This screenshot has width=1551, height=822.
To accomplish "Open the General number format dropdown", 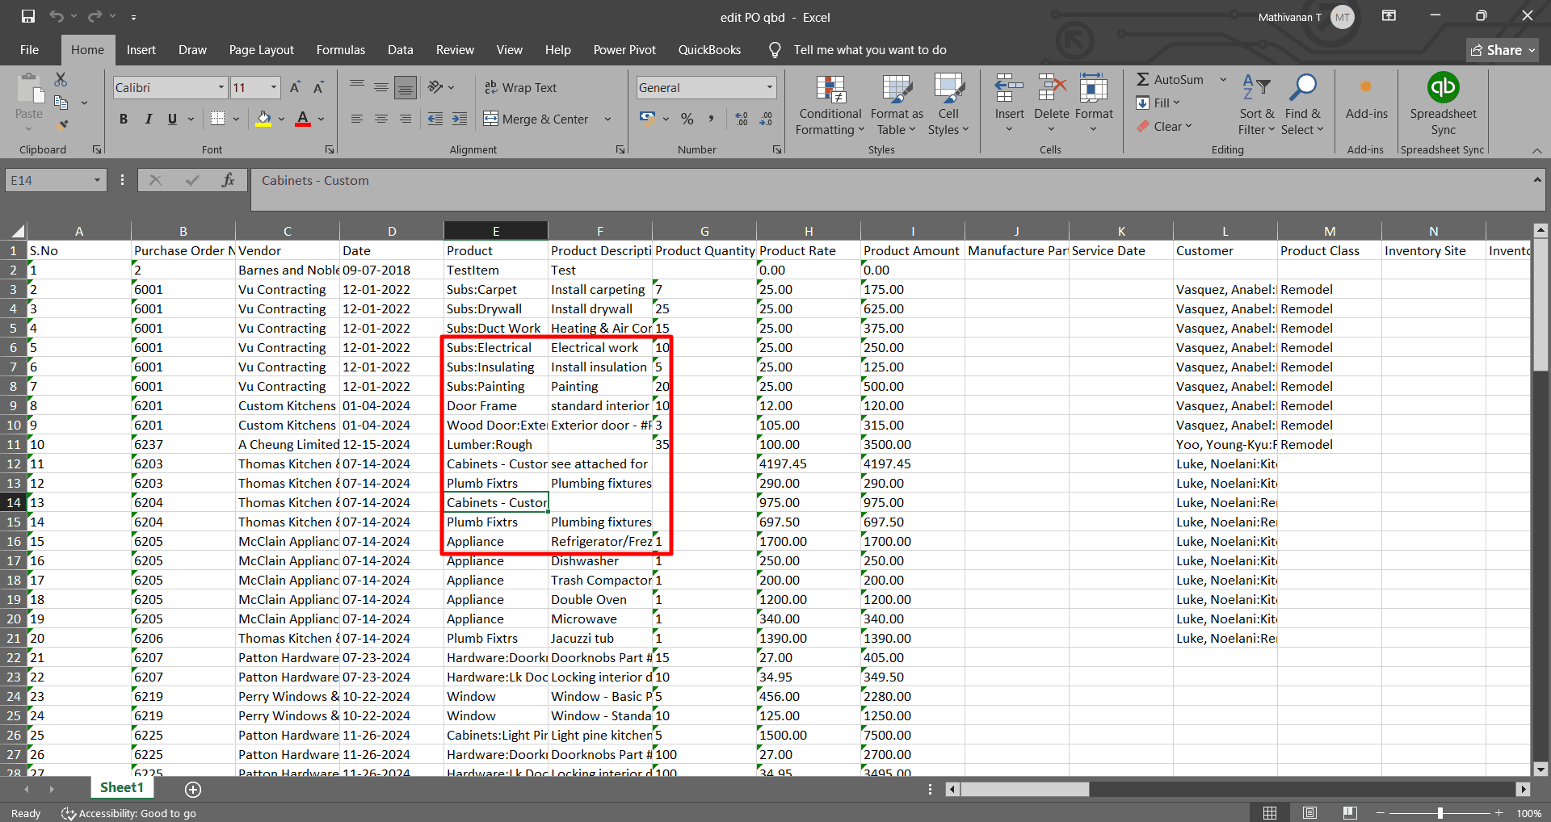I will (x=769, y=87).
